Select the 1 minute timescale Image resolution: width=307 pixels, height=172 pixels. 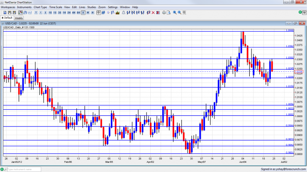pyautogui.click(x=40, y=12)
